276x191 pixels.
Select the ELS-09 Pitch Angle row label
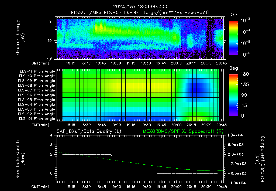tap(37, 81)
